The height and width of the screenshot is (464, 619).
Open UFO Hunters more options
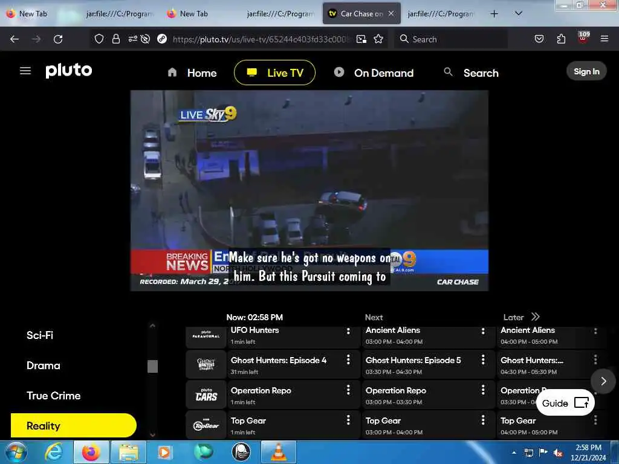(x=348, y=330)
